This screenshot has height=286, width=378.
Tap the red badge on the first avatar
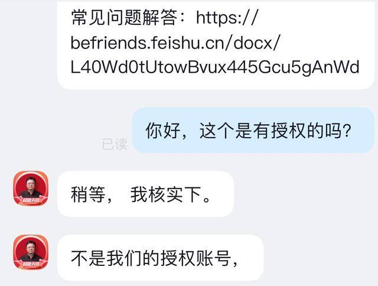31,200
